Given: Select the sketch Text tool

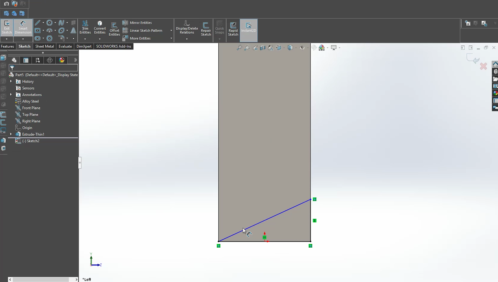Looking at the screenshot, I should [x=73, y=31].
